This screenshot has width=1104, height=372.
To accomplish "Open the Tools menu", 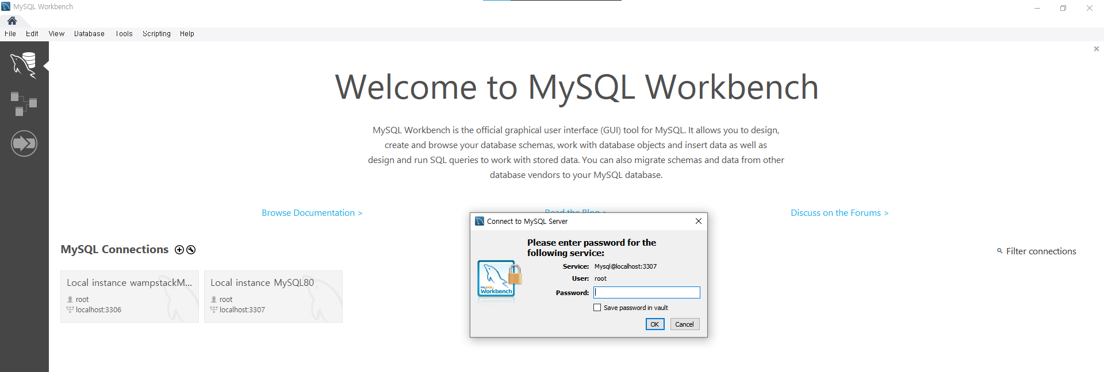I will [x=124, y=34].
